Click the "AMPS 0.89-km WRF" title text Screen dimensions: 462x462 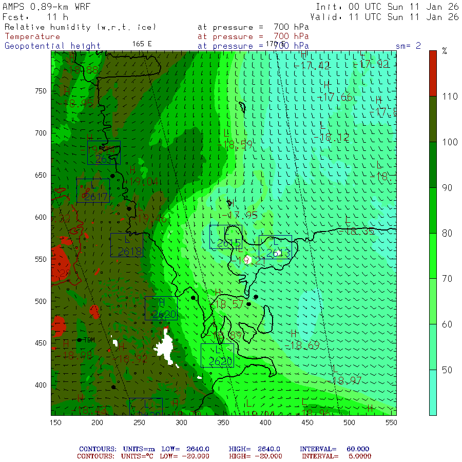pos(46,7)
